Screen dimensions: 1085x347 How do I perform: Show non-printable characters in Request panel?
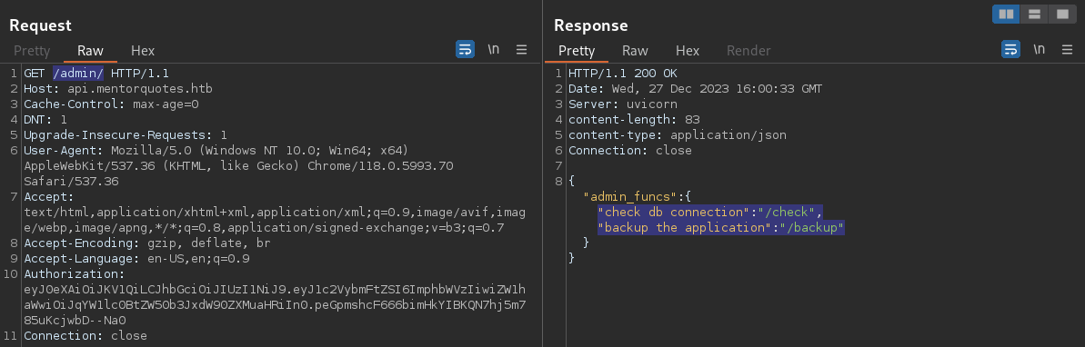(493, 50)
